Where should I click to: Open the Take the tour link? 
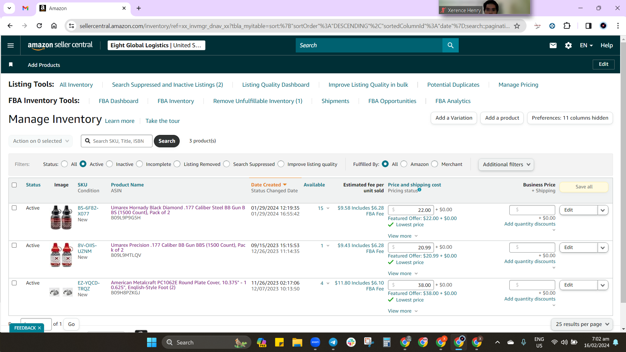click(x=163, y=121)
